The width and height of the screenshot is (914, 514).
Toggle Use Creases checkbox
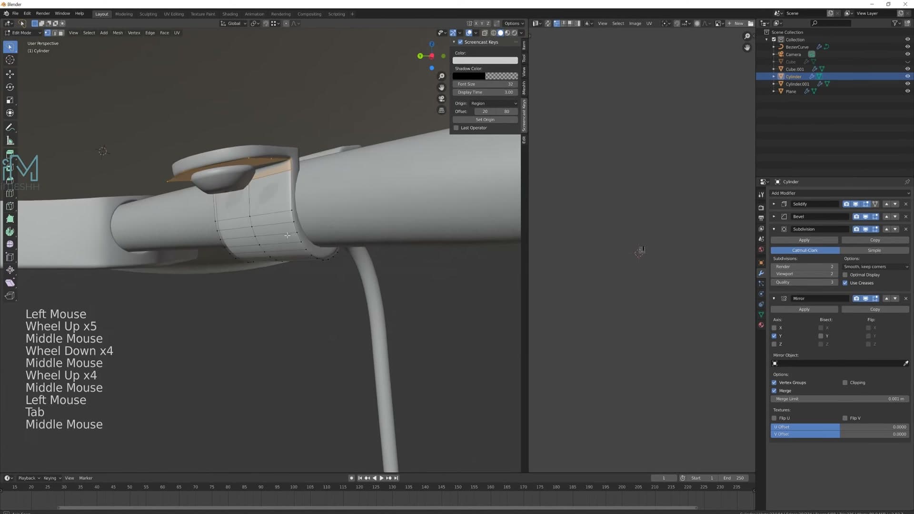point(845,283)
